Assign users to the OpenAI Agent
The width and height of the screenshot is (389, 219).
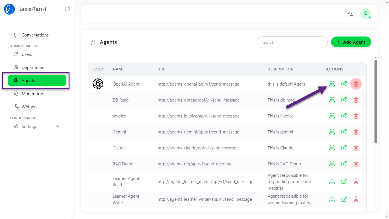pyautogui.click(x=332, y=84)
